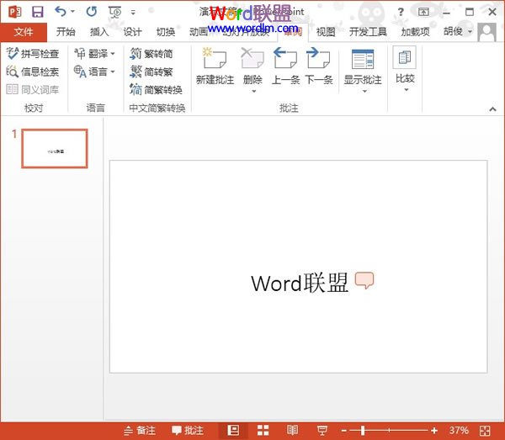Start Slide Show from status bar

(x=322, y=431)
